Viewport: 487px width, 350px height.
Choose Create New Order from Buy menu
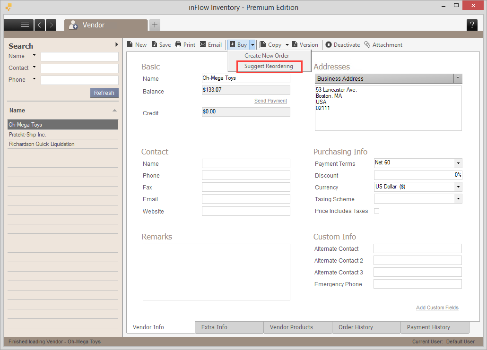coord(267,56)
